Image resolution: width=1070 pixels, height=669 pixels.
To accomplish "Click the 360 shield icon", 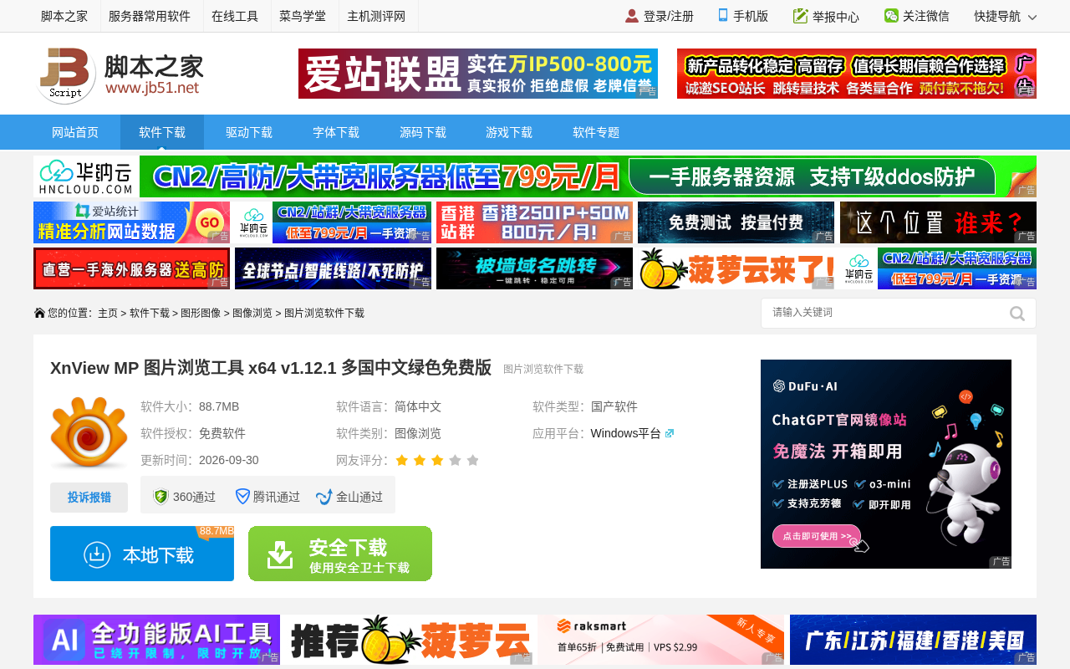I will coord(160,497).
